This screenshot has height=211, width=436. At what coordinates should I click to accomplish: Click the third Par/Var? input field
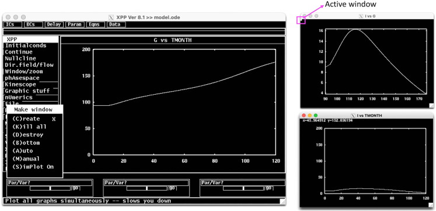tap(243, 183)
